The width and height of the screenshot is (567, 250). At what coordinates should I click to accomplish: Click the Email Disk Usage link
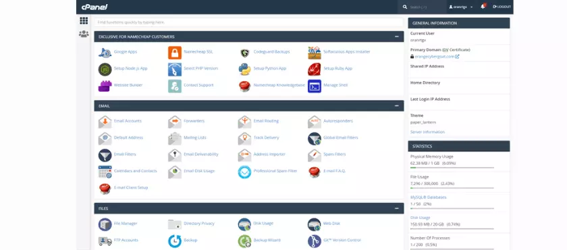[199, 171]
